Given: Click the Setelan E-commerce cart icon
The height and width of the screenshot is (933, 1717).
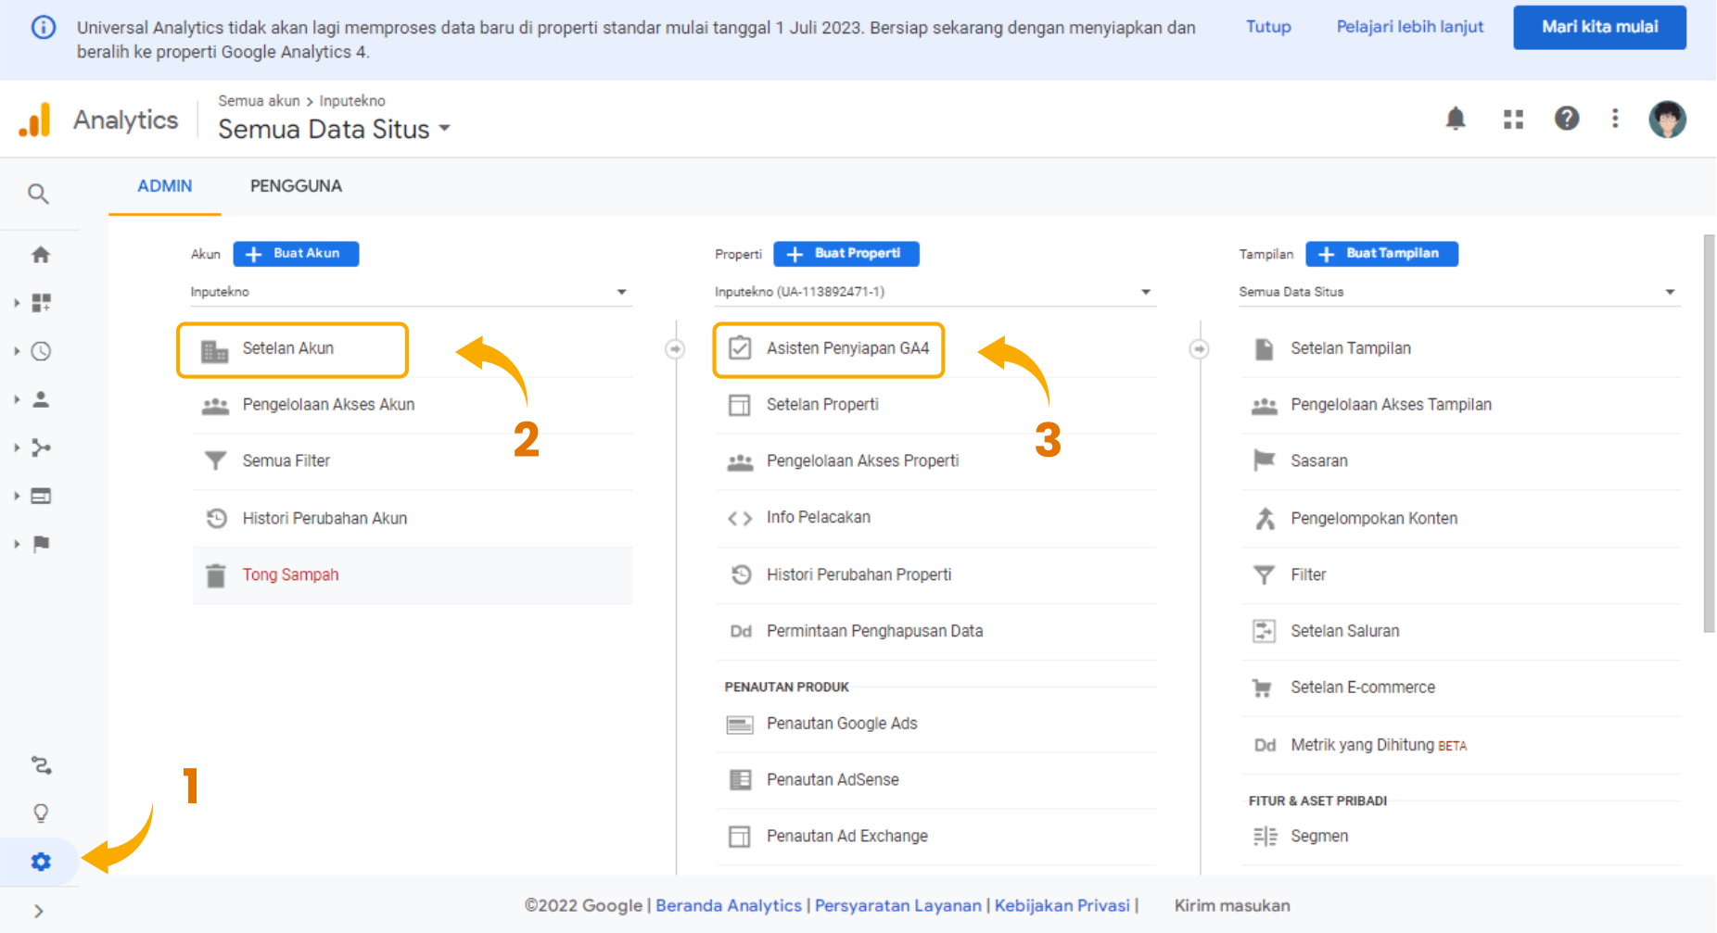Looking at the screenshot, I should click(1263, 687).
